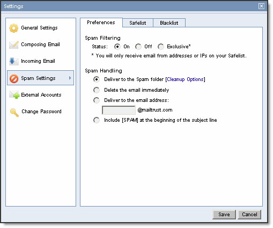Open the Cleanup Options link
Viewport: 273px width, 228px height.
click(185, 79)
